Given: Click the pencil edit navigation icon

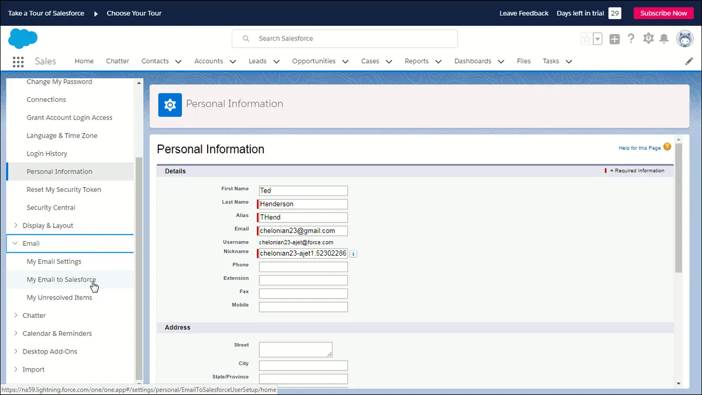Looking at the screenshot, I should point(689,61).
